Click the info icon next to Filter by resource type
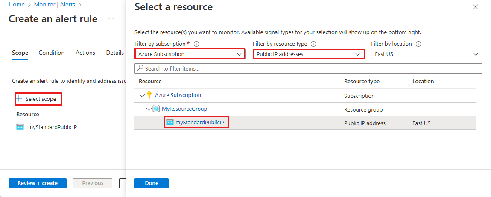The height and width of the screenshot is (197, 491). (313, 44)
